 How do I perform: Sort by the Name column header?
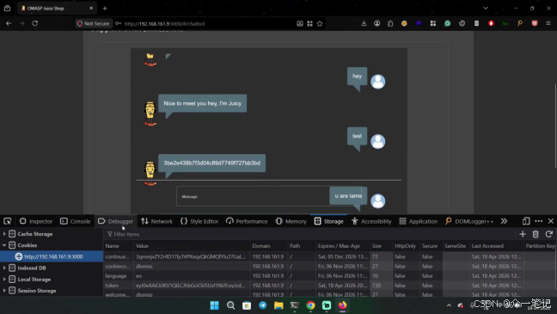(119, 246)
